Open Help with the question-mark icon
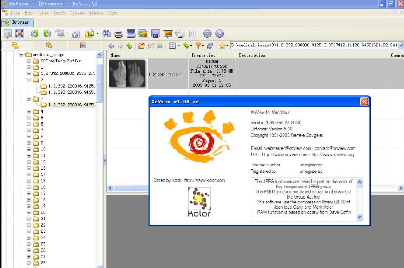Viewport: 404px width, 268px height. pyautogui.click(x=219, y=34)
